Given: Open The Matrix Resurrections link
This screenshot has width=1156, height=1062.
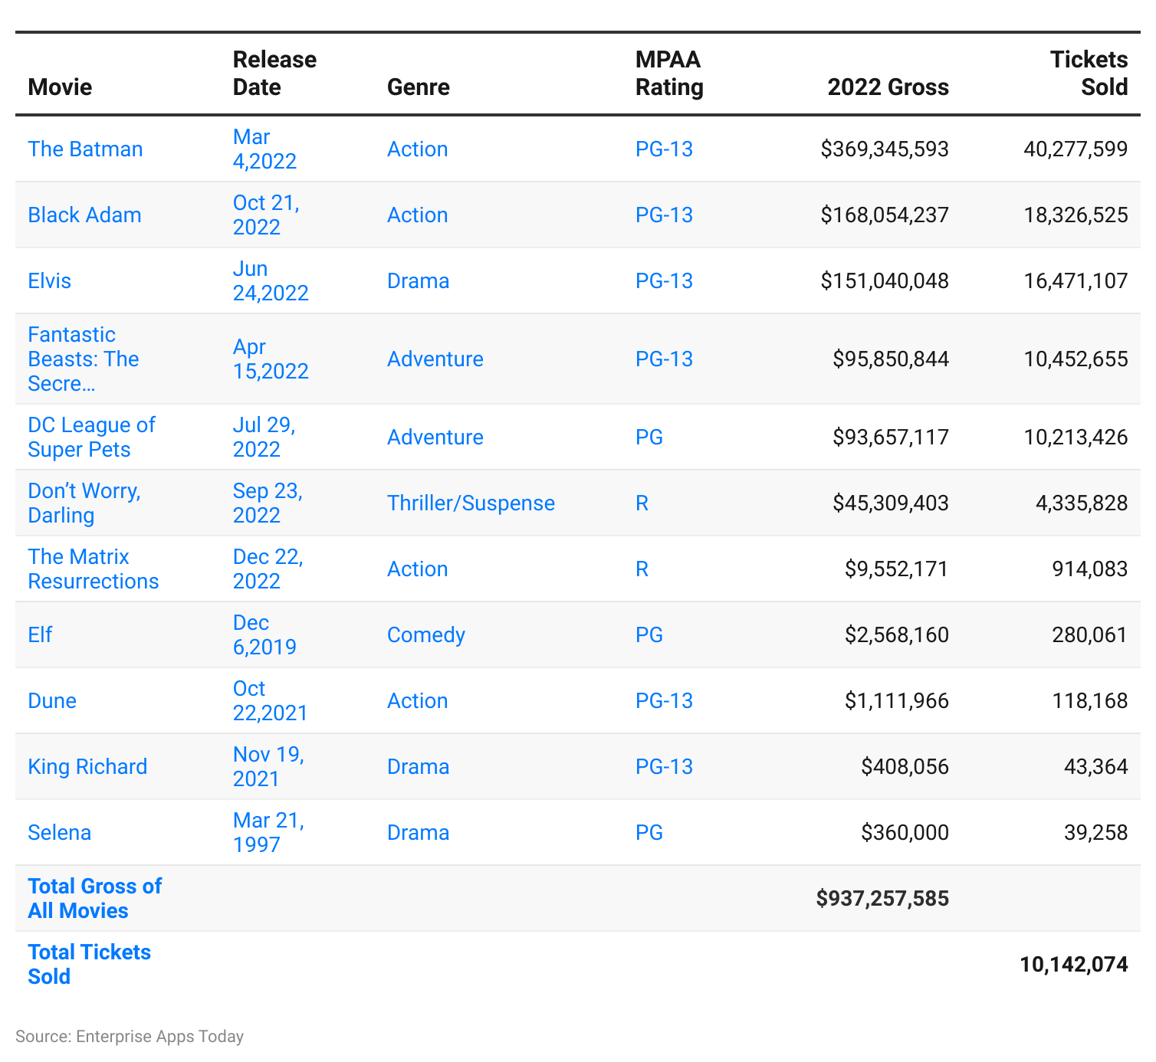Looking at the screenshot, I should pos(93,569).
